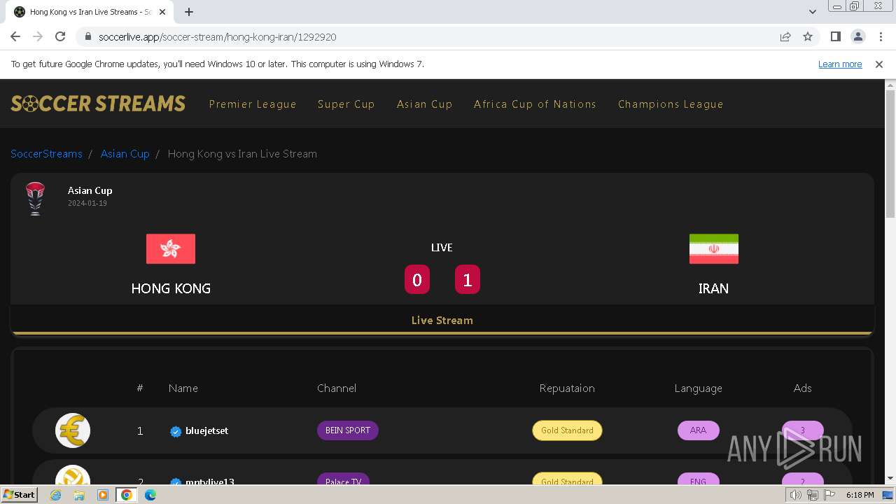Click the Asian Cup trophy icon
The image size is (896, 504).
click(x=35, y=198)
